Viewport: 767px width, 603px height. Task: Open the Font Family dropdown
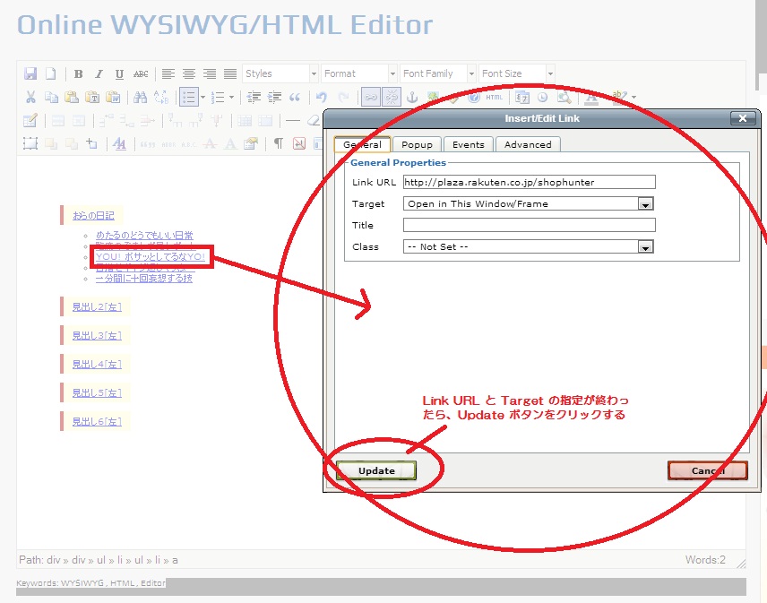pyautogui.click(x=436, y=73)
